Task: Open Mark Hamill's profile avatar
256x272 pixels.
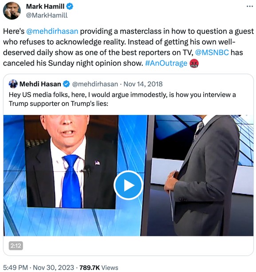Action: click(x=12, y=11)
